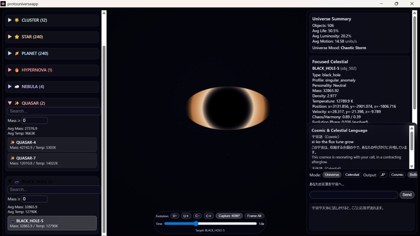This screenshot has width=420, height=236.
Task: Click the message input field beside Send
Action: coord(354,195)
